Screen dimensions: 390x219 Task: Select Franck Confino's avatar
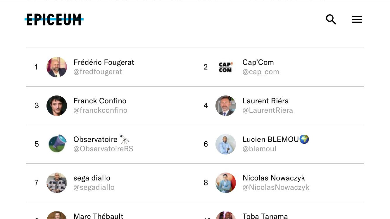coord(57,106)
